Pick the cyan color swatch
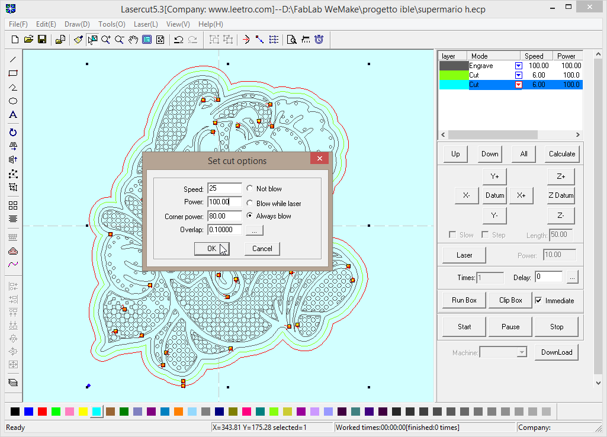 pyautogui.click(x=97, y=412)
